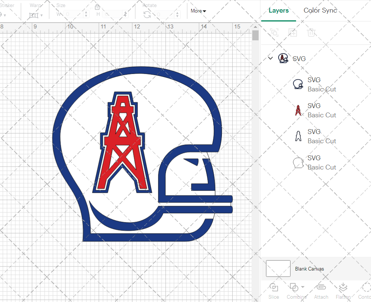Click the Height stepper arrows
The height and width of the screenshot is (302, 371).
(125, 14)
